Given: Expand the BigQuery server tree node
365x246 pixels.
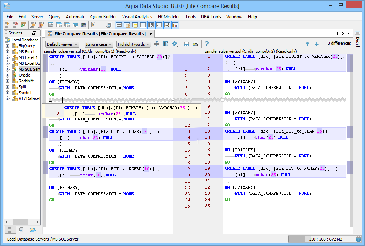Looking at the screenshot, I should (7, 46).
